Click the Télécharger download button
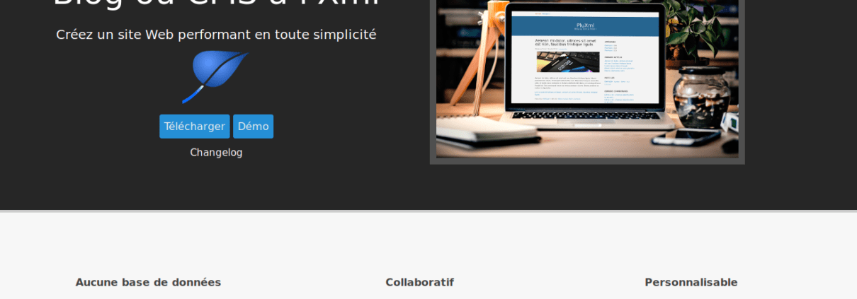 point(195,127)
